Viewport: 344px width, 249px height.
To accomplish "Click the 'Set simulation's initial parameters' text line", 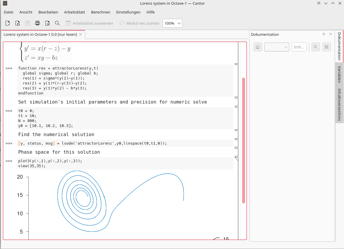I will (112, 102).
